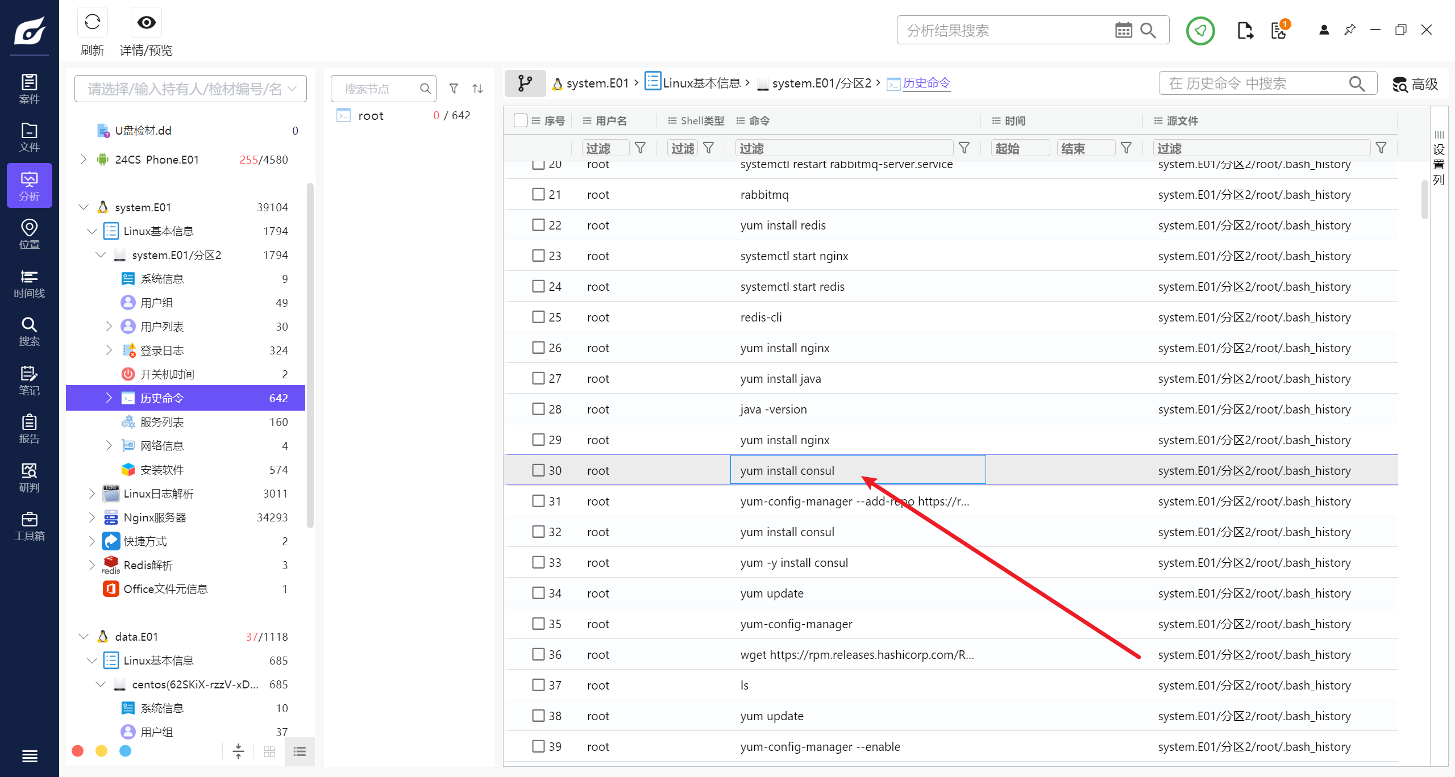Expand the 24CS Phone.E01 tree node

tap(84, 160)
